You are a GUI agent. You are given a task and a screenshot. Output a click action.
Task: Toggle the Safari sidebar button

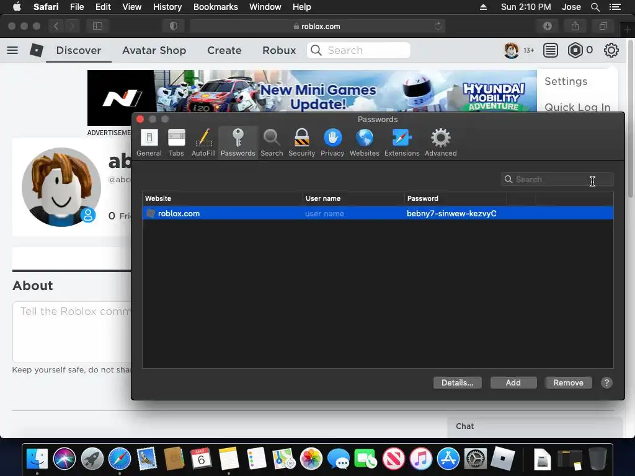coord(97,26)
